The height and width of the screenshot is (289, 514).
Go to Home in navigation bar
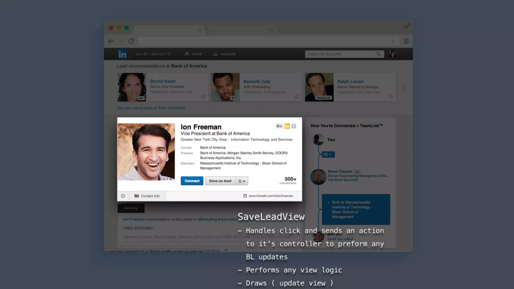tap(193, 54)
